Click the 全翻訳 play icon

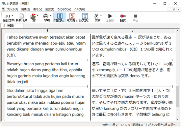(110, 16)
